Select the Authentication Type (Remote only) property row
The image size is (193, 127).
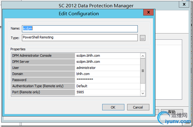click(76, 86)
